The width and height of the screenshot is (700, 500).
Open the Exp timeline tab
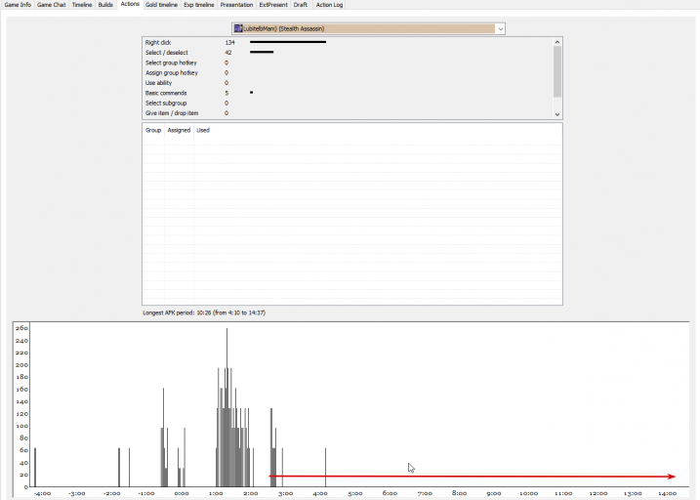click(x=199, y=5)
